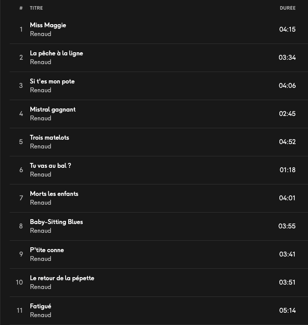Click P'tite conne song title

click(47, 250)
